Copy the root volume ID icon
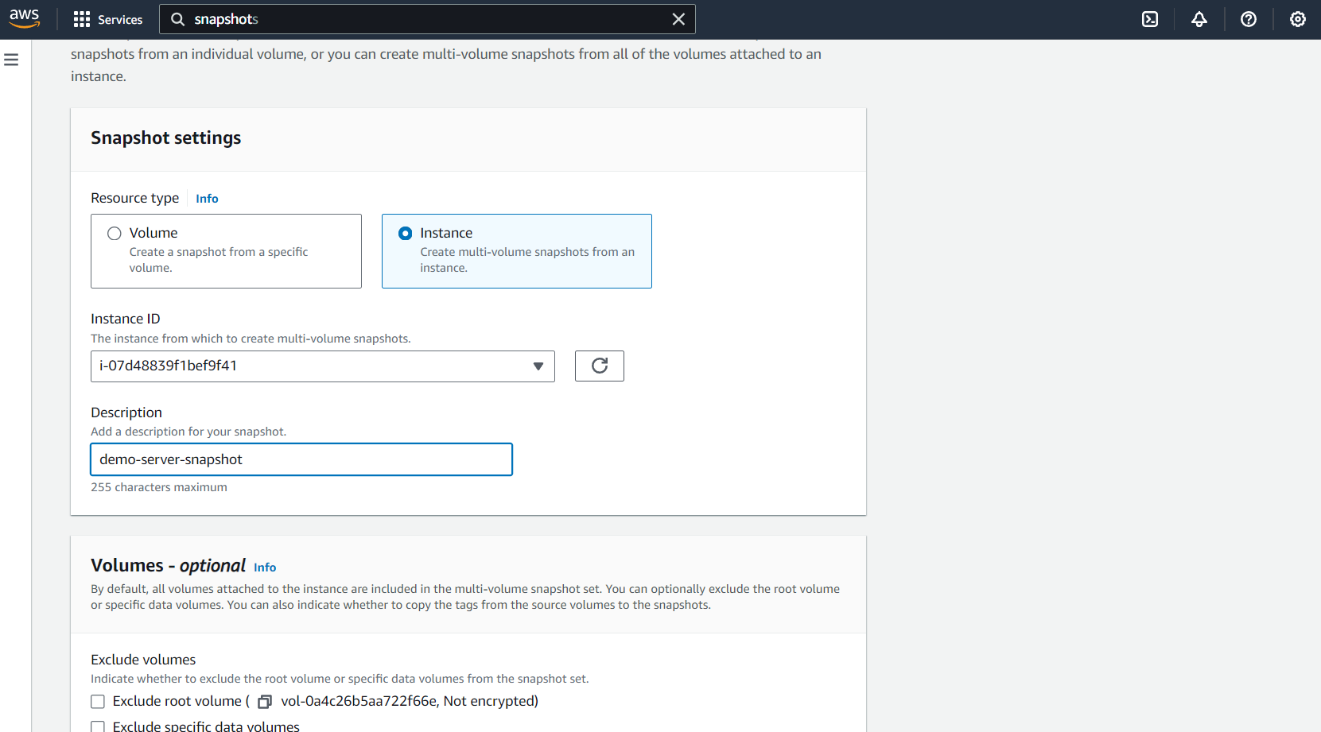The width and height of the screenshot is (1321, 732). [265, 702]
